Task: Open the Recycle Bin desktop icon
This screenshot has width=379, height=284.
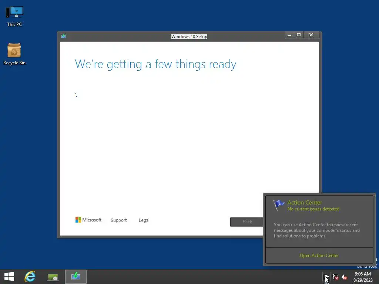Action: [14, 54]
